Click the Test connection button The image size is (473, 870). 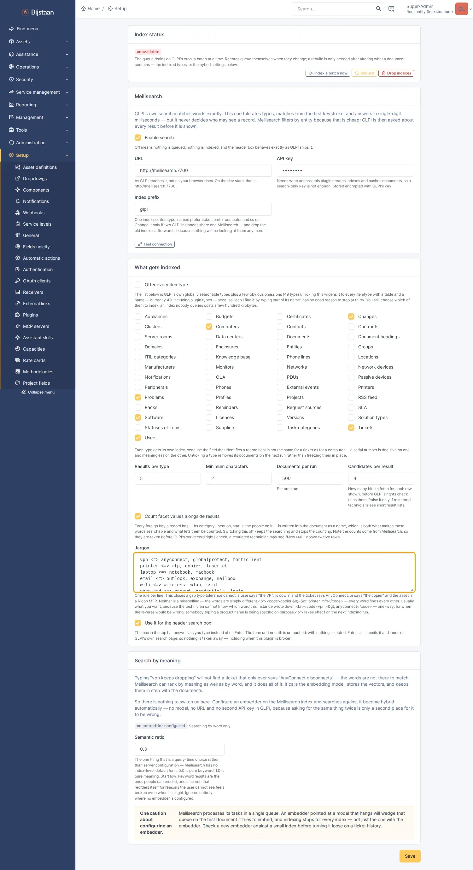tap(155, 244)
